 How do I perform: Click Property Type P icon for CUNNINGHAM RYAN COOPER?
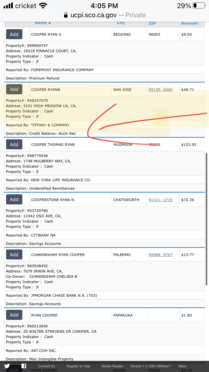pyautogui.click(x=37, y=287)
